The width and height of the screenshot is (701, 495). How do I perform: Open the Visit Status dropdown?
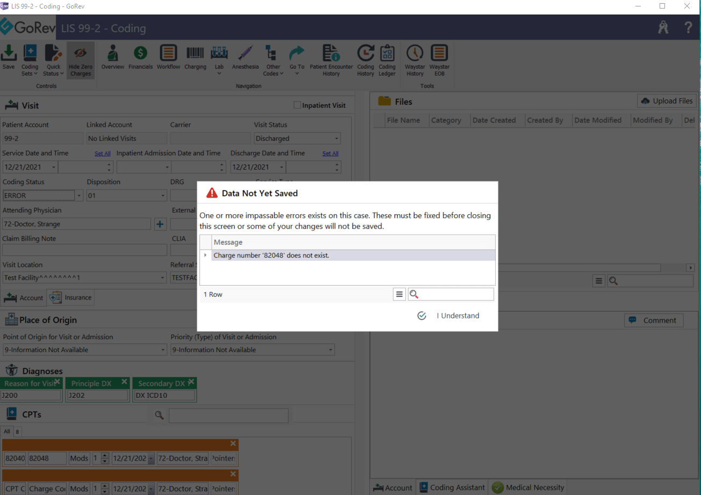tap(336, 138)
